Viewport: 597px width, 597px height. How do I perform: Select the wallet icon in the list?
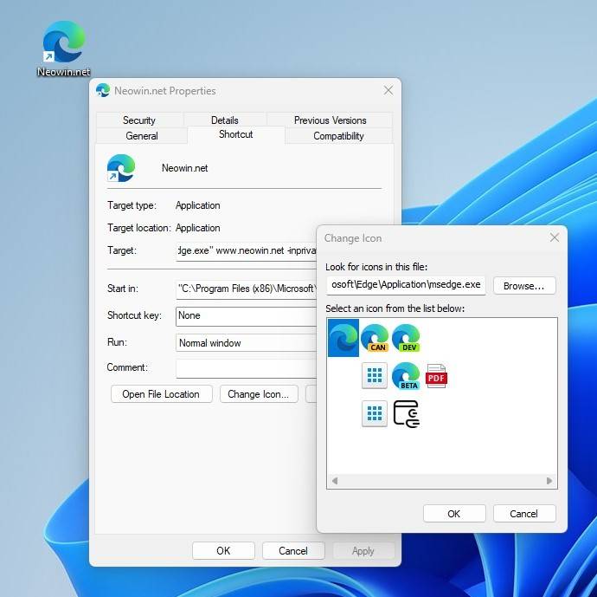[x=406, y=413]
